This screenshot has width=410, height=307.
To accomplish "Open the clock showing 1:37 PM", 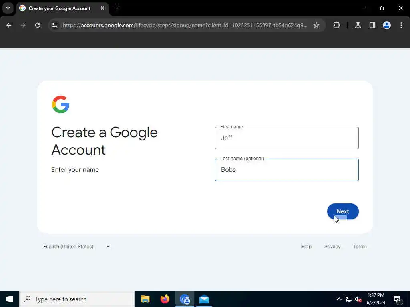I will 376,299.
